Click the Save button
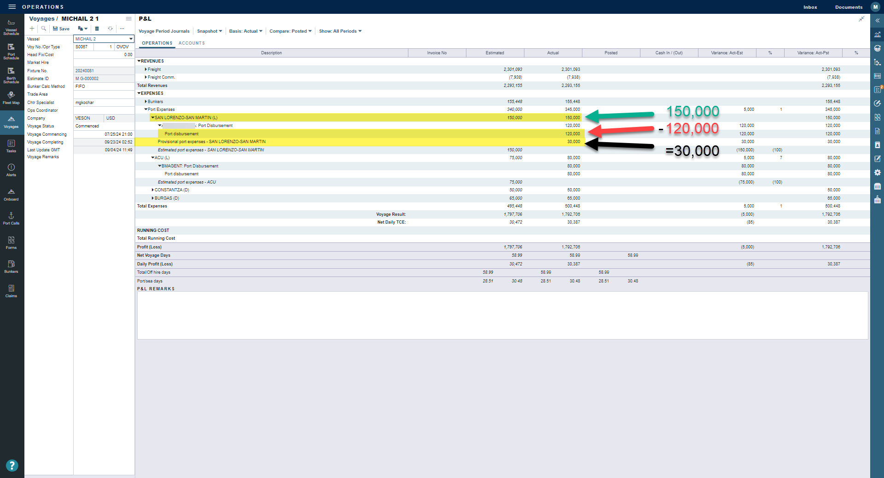This screenshot has height=478, width=884. coord(61,29)
